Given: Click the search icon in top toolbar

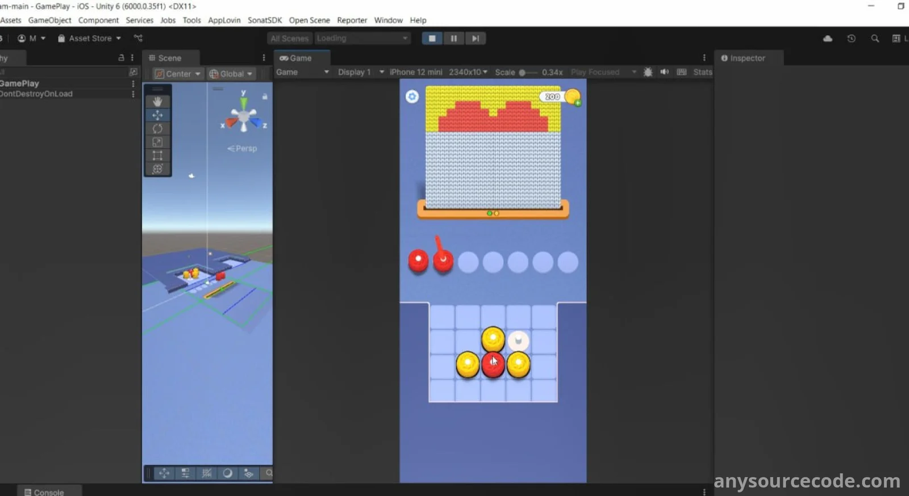Looking at the screenshot, I should [875, 39].
